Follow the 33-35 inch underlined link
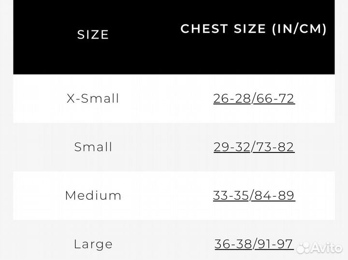This screenshot has width=348, height=260. pyautogui.click(x=231, y=195)
